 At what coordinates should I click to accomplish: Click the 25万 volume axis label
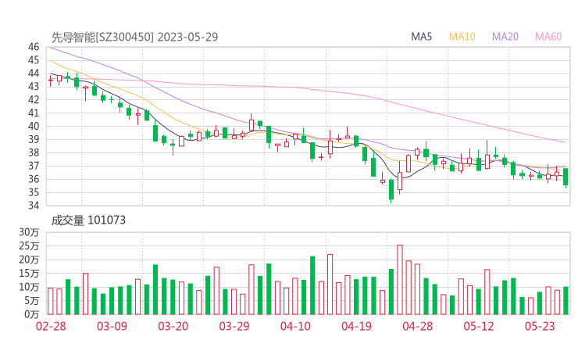coord(29,246)
